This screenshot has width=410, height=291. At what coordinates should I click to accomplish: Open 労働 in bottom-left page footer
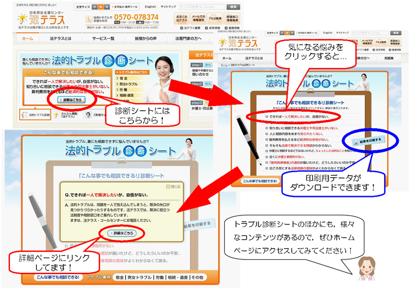tap(160, 278)
